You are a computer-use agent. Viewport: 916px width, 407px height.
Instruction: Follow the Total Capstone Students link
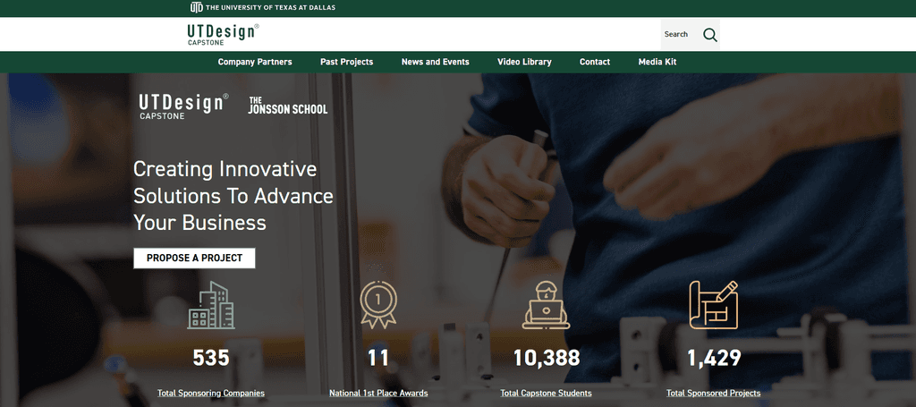click(x=547, y=393)
